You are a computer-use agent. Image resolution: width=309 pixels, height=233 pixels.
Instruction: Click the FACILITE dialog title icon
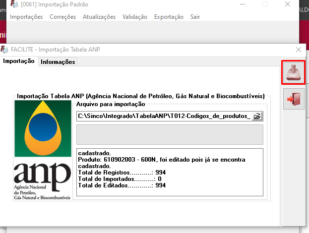tap(4, 49)
